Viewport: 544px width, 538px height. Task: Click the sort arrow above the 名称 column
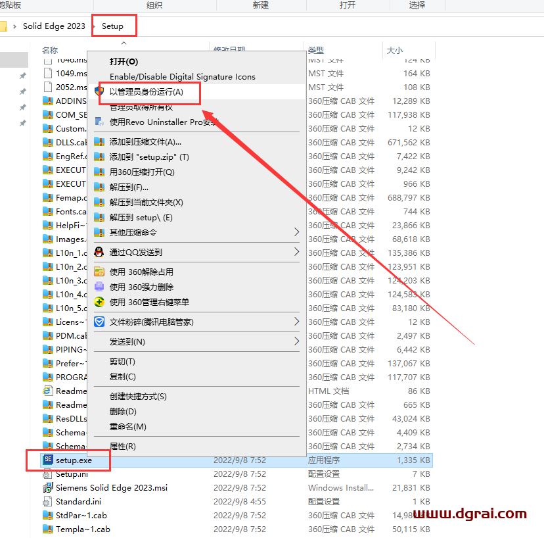pyautogui.click(x=124, y=43)
